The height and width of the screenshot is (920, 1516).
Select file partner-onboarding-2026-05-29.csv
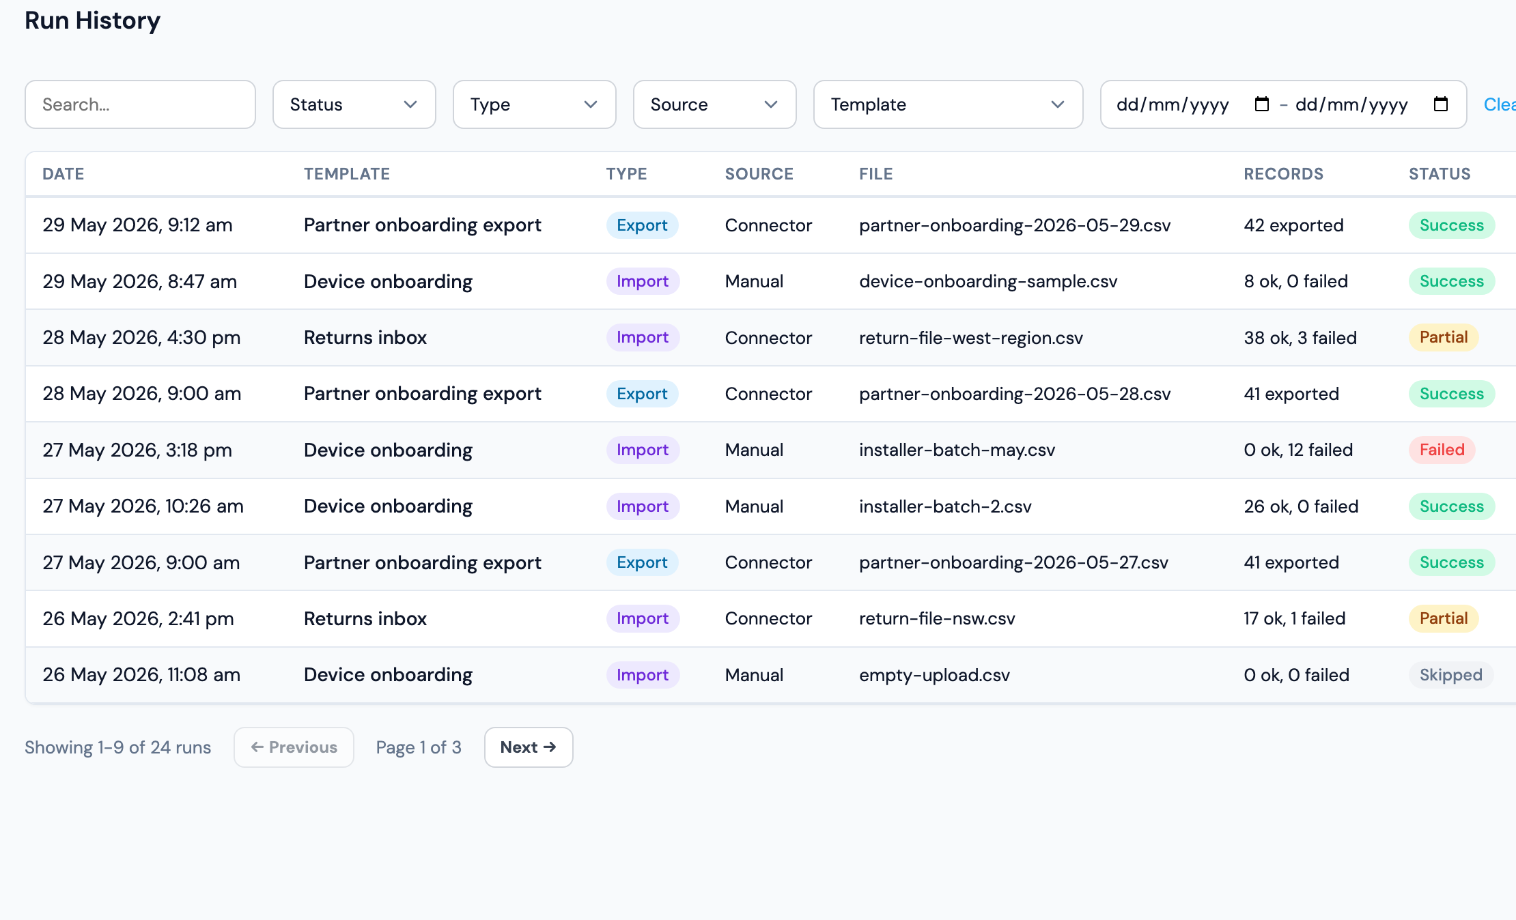point(1015,225)
